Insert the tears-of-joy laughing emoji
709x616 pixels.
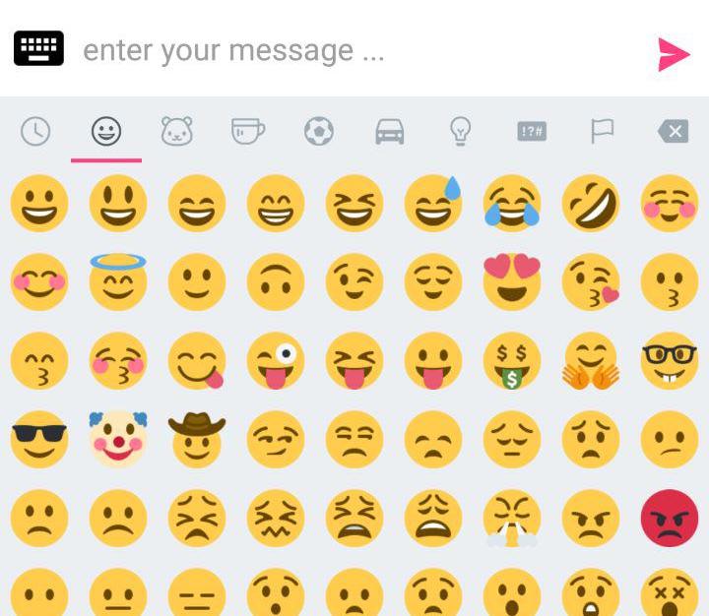[512, 203]
